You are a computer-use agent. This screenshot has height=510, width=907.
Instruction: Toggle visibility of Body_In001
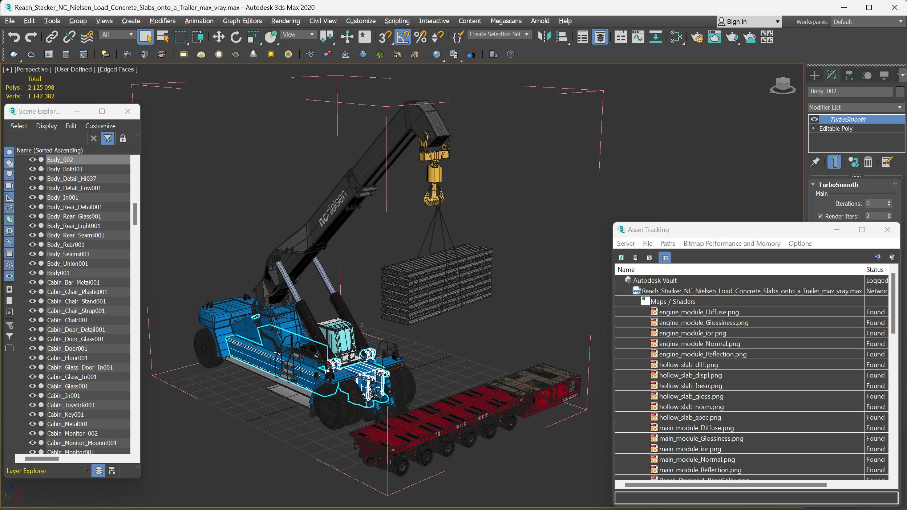pyautogui.click(x=32, y=197)
